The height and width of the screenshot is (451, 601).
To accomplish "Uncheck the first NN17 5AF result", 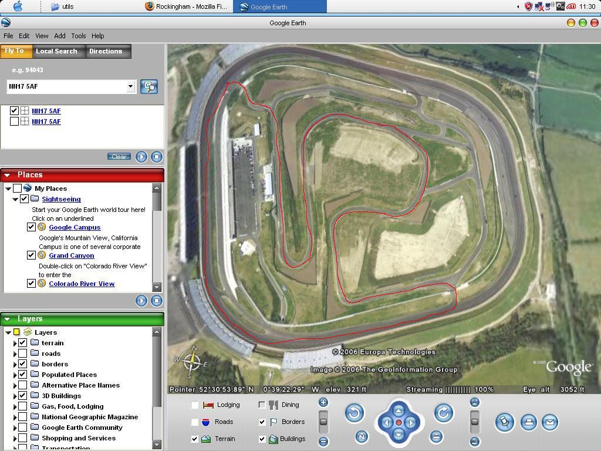I will point(14,111).
